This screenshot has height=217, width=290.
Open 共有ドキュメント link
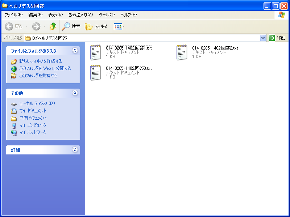pyautogui.click(x=33, y=118)
